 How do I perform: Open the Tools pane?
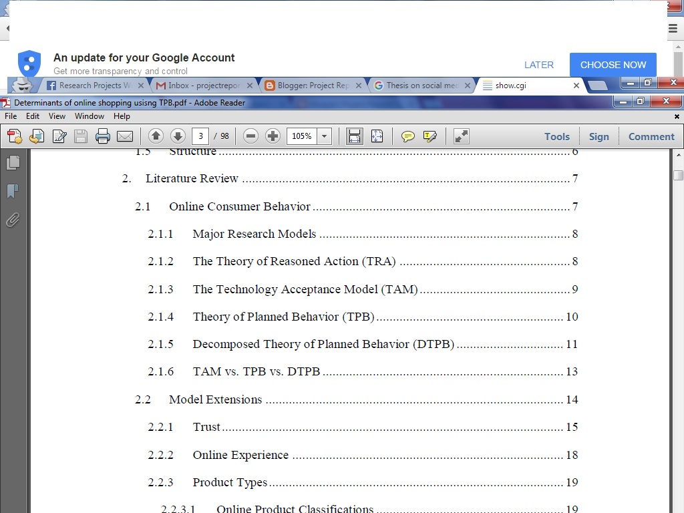click(x=556, y=136)
